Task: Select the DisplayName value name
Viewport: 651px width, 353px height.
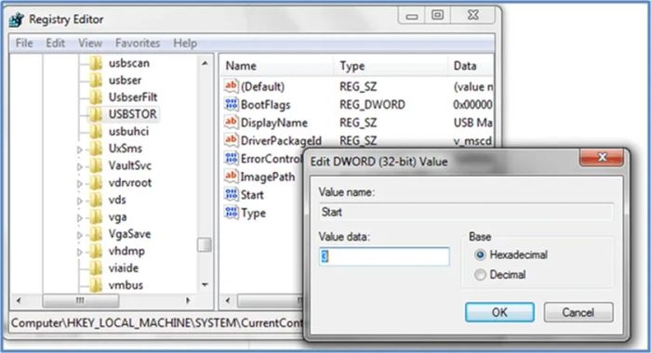Action: coord(274,123)
